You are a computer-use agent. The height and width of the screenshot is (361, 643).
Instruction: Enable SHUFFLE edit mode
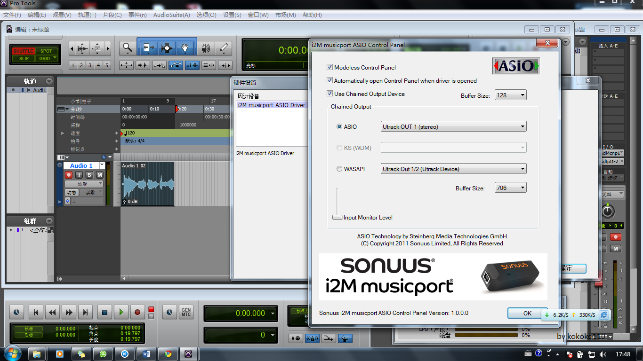(23, 51)
